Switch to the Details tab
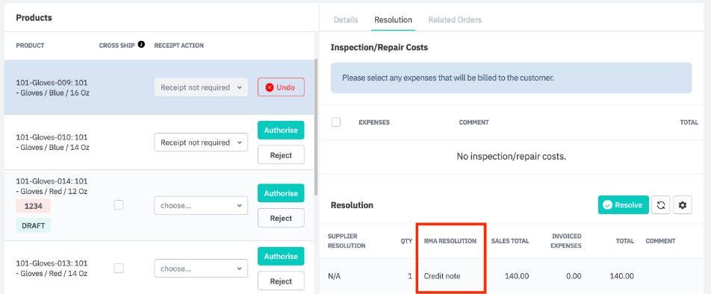Viewport: 711px width, 294px height. 346,20
